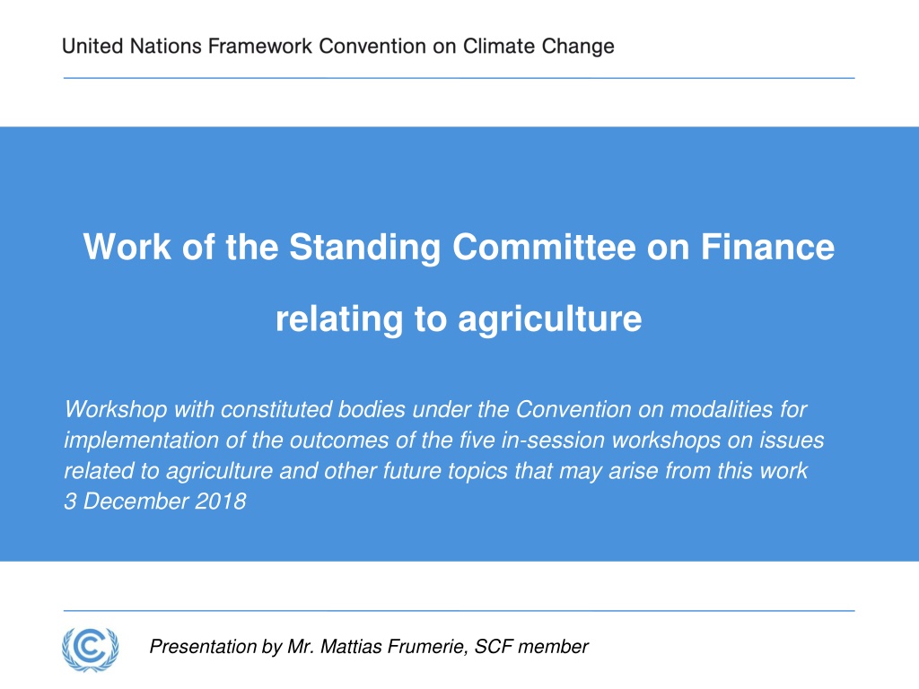This screenshot has height=689, width=919.
Task: Click empty blue banner area above the title
Action: coord(459,176)
